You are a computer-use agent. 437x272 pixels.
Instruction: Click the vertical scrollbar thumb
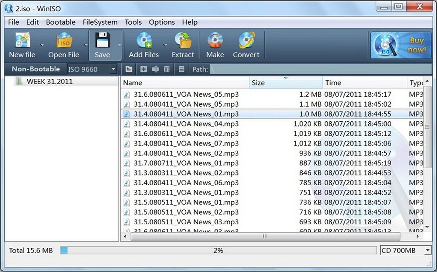427,127
